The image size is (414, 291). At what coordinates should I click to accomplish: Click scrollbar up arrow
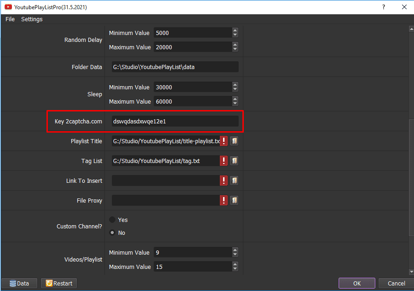411,29
